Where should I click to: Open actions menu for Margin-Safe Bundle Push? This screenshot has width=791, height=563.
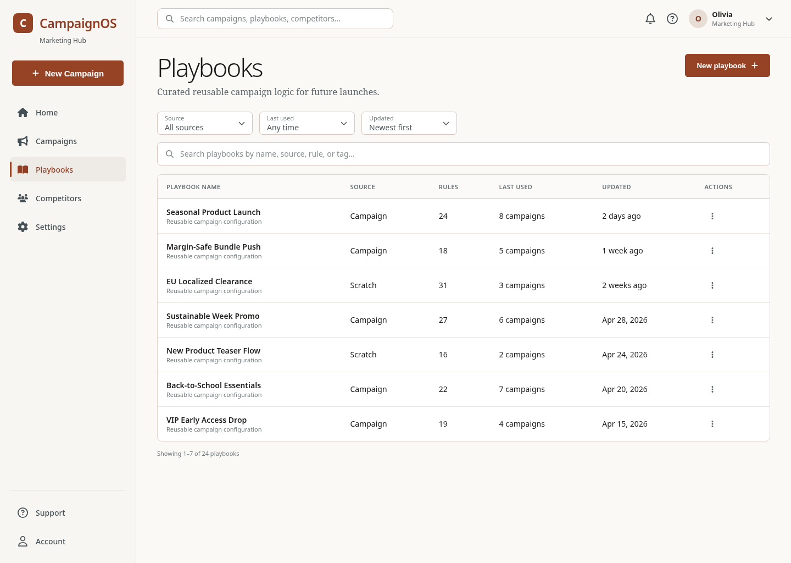712,251
